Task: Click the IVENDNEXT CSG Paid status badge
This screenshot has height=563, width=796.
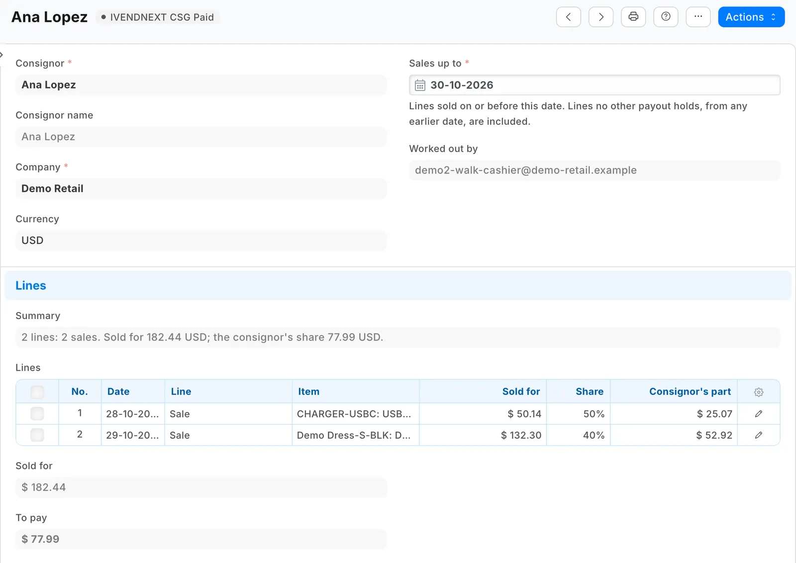Action: click(x=158, y=17)
